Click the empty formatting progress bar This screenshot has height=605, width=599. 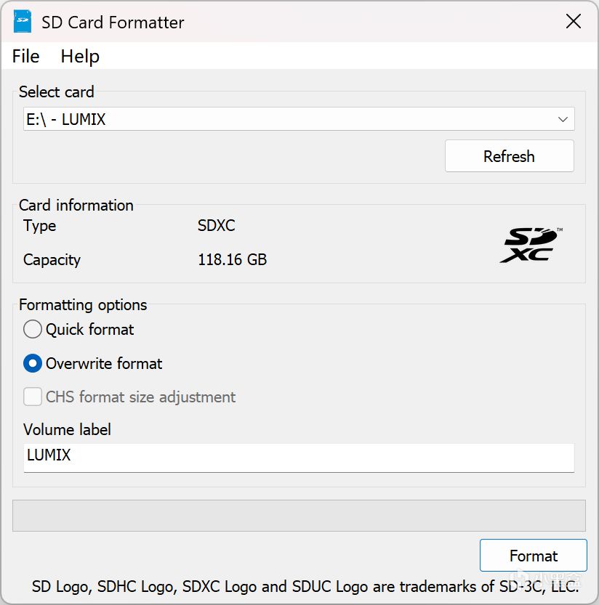pyautogui.click(x=299, y=515)
